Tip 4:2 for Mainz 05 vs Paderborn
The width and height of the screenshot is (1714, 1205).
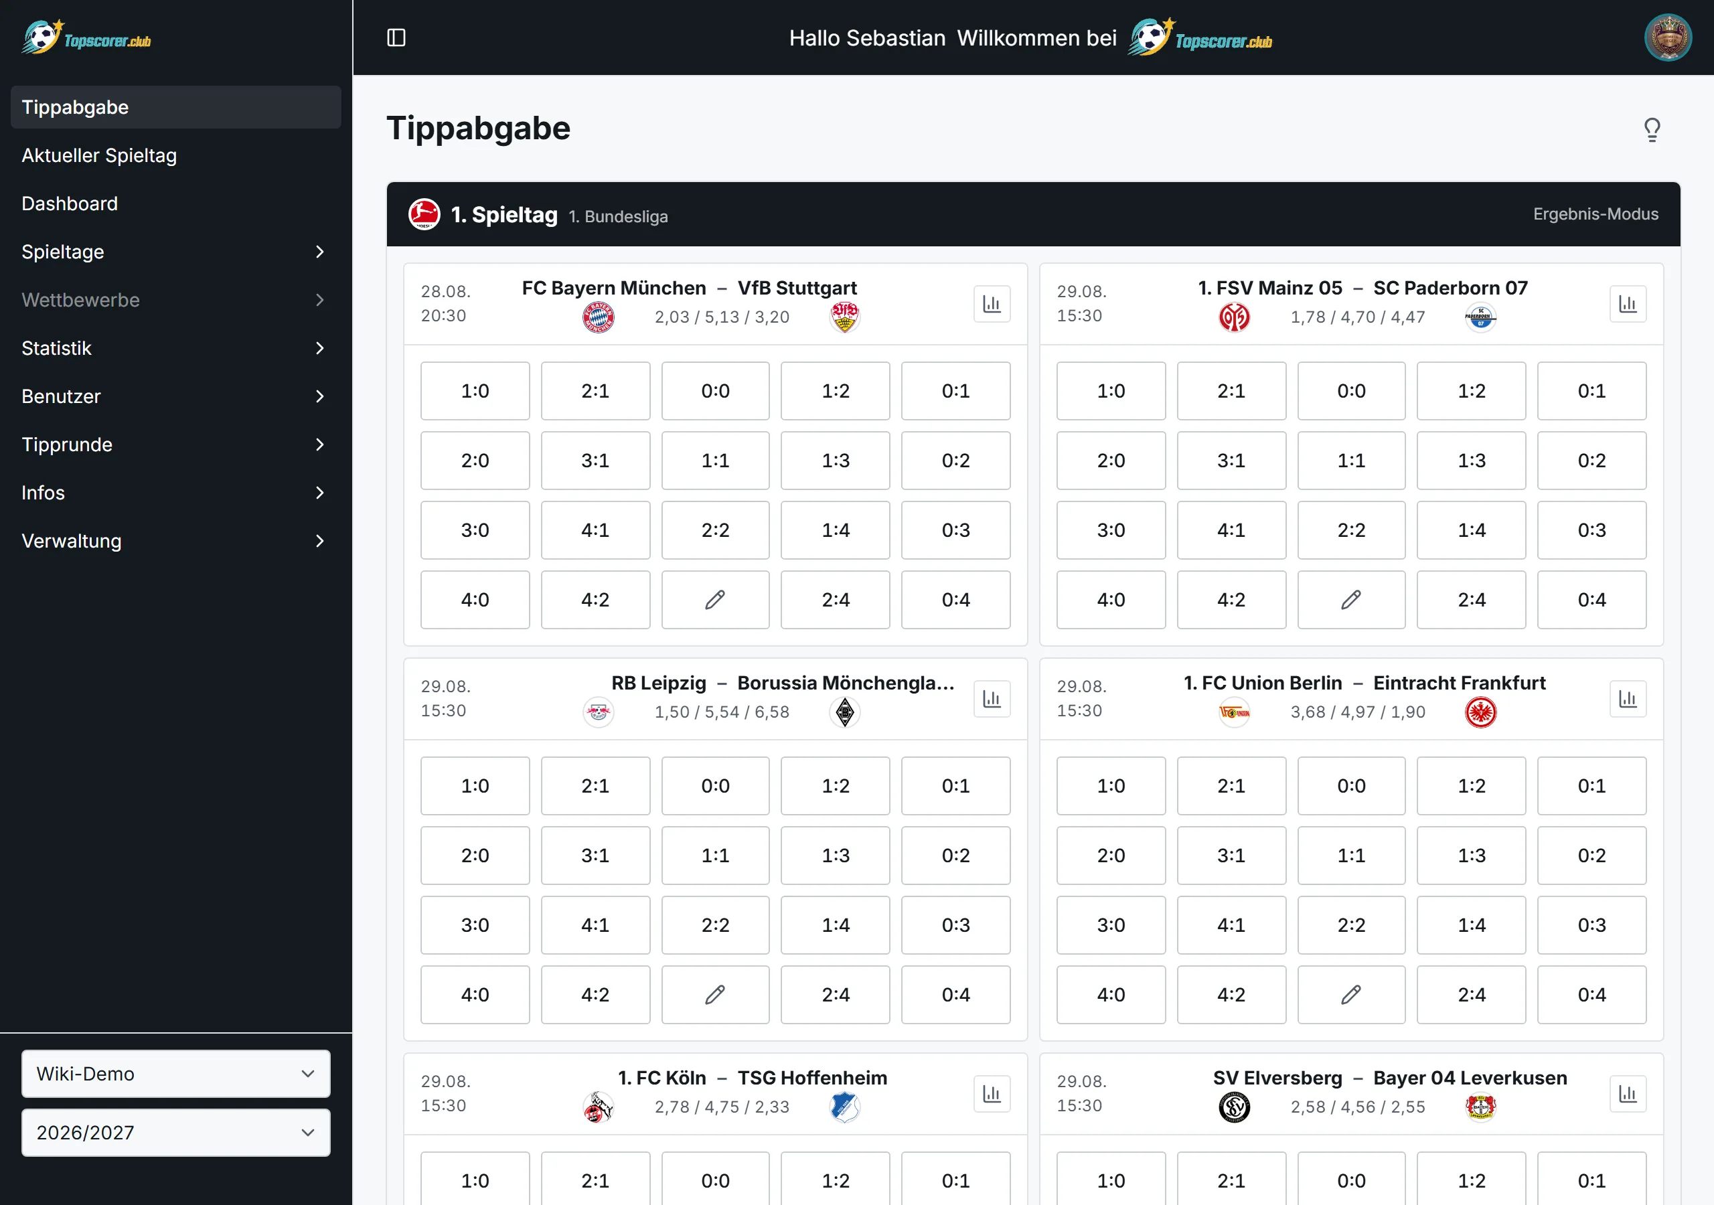click(x=1231, y=600)
